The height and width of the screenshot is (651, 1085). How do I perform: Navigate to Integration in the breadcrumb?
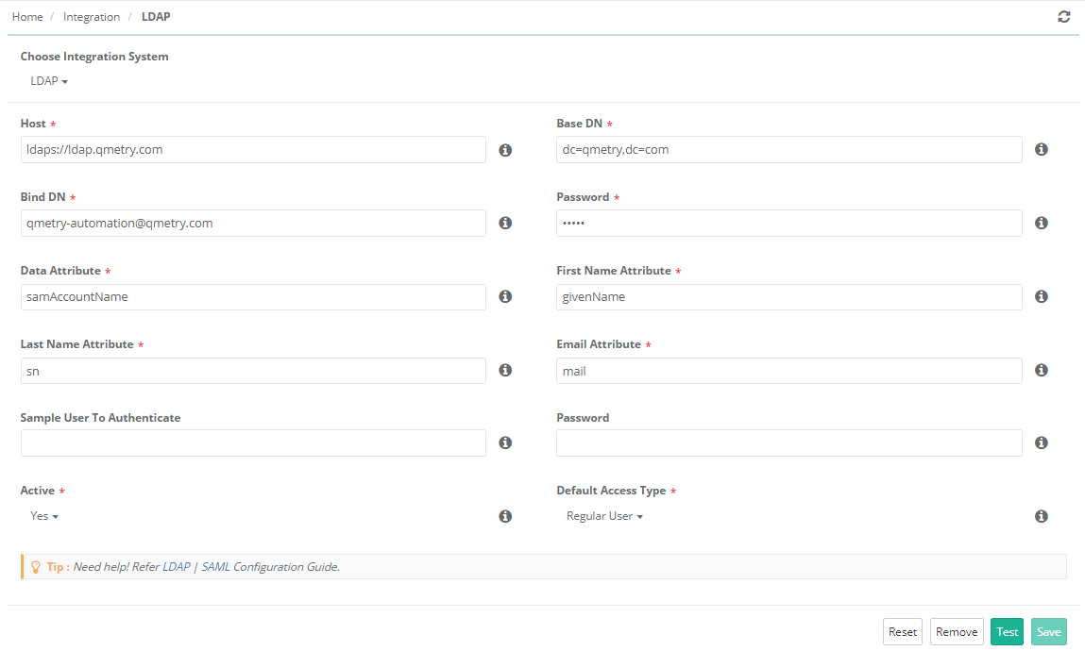pyautogui.click(x=92, y=17)
